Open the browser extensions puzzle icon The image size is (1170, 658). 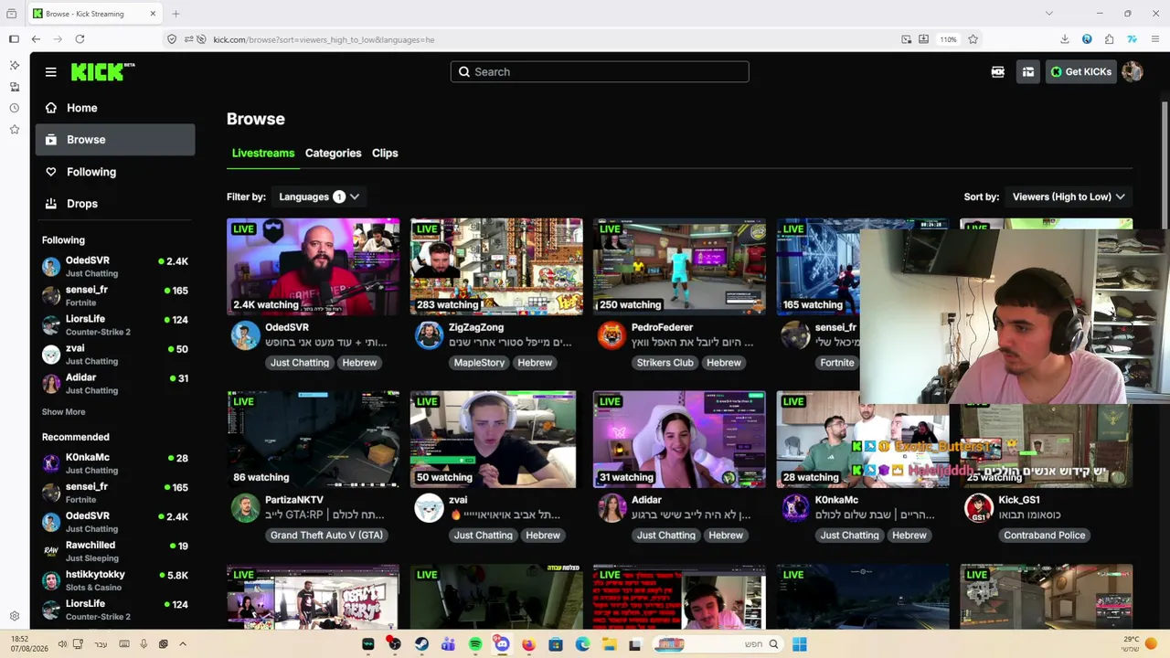point(1109,39)
